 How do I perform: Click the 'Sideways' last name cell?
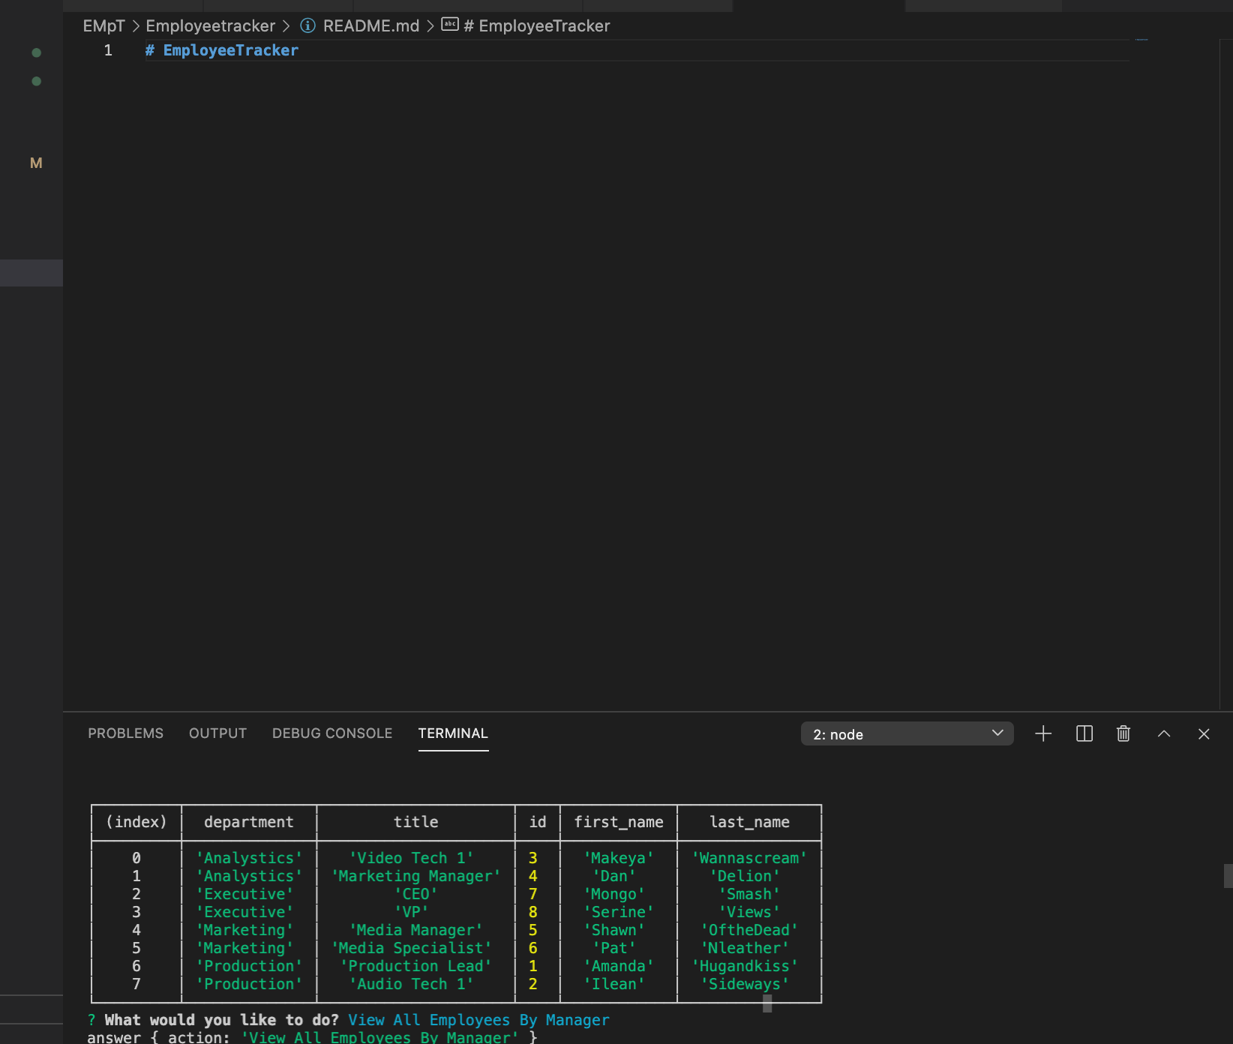click(x=745, y=984)
